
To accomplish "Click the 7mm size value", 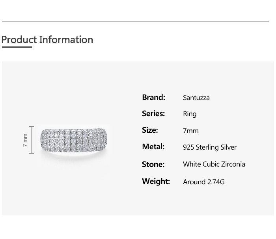I will click(191, 131).
